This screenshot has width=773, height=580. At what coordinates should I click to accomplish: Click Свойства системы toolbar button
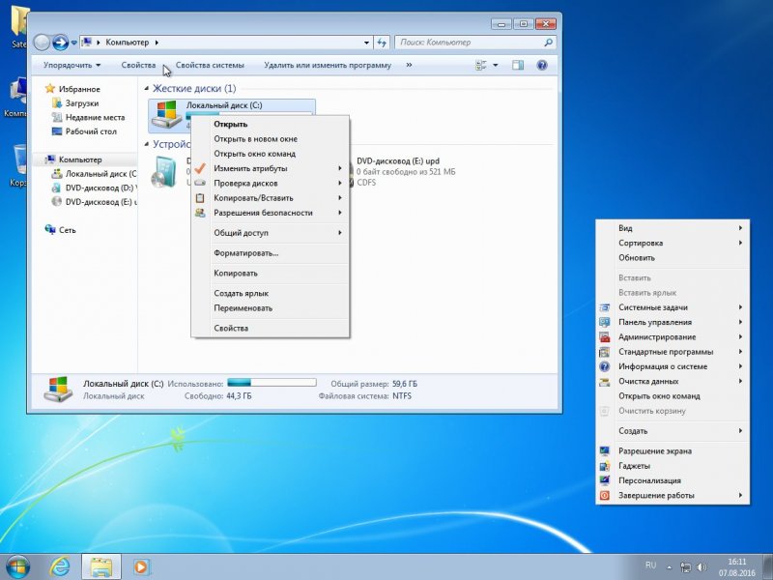pyautogui.click(x=210, y=65)
